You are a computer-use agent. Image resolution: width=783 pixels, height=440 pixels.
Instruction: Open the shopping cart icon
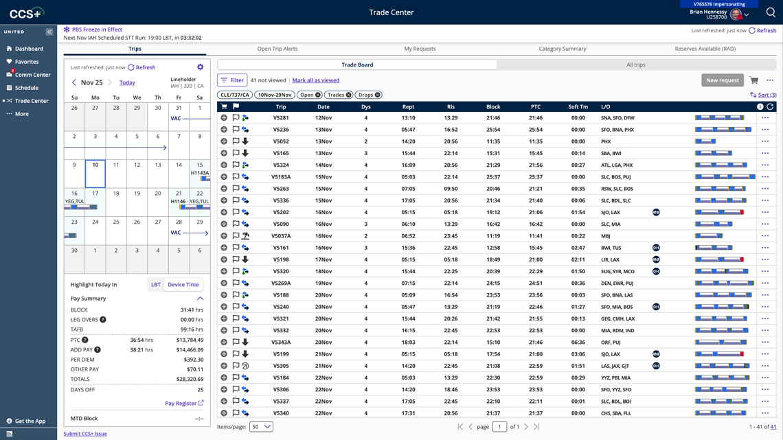coord(753,80)
